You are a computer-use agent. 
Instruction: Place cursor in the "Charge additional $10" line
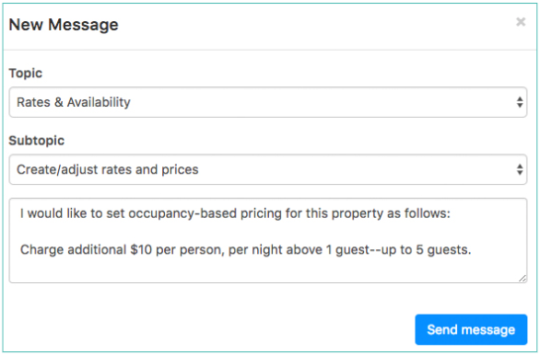(245, 249)
